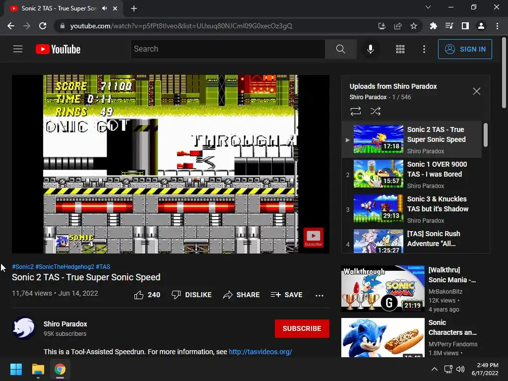Save video to playlist with SAVE

[x=286, y=295]
